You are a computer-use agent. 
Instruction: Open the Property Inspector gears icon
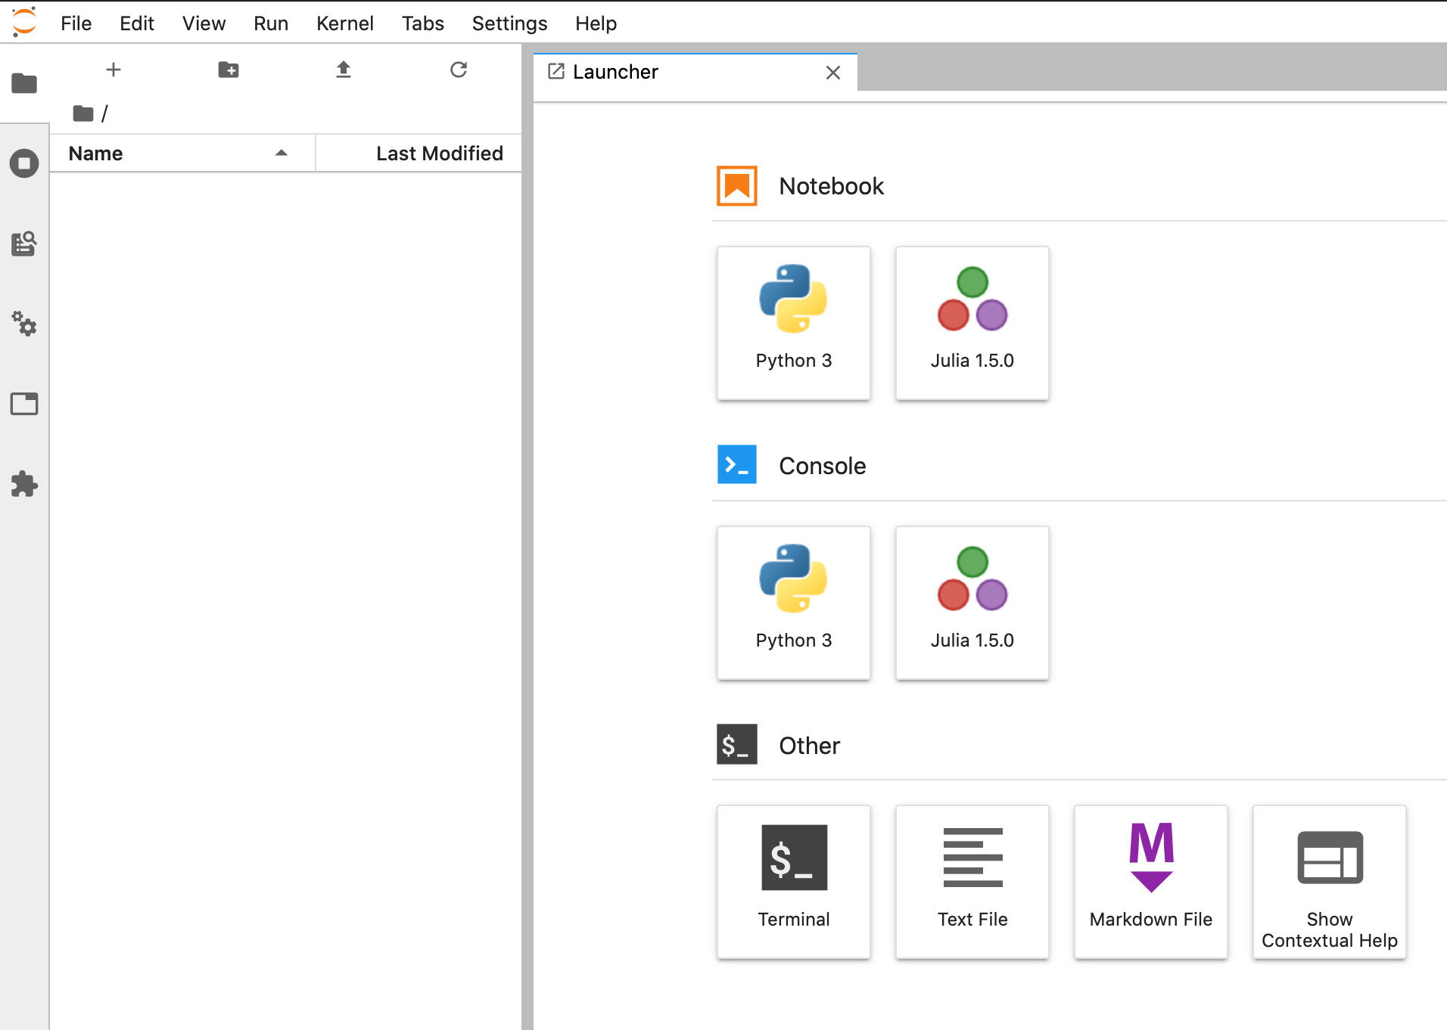coord(24,324)
